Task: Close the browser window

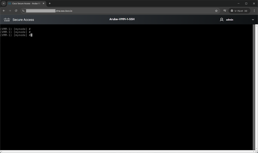Action: pyautogui.click(x=254, y=4)
